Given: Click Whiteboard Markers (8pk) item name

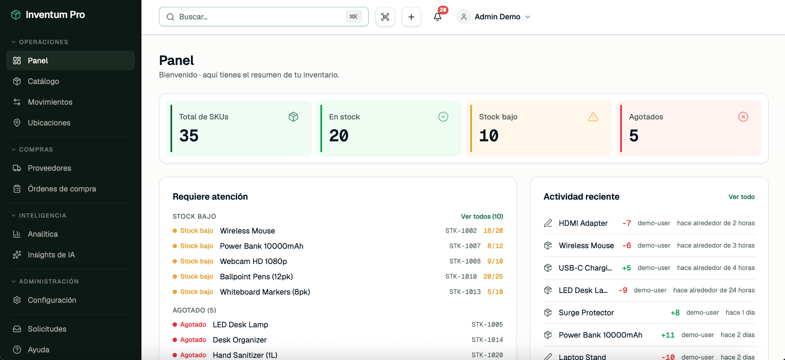Looking at the screenshot, I should [x=265, y=292].
